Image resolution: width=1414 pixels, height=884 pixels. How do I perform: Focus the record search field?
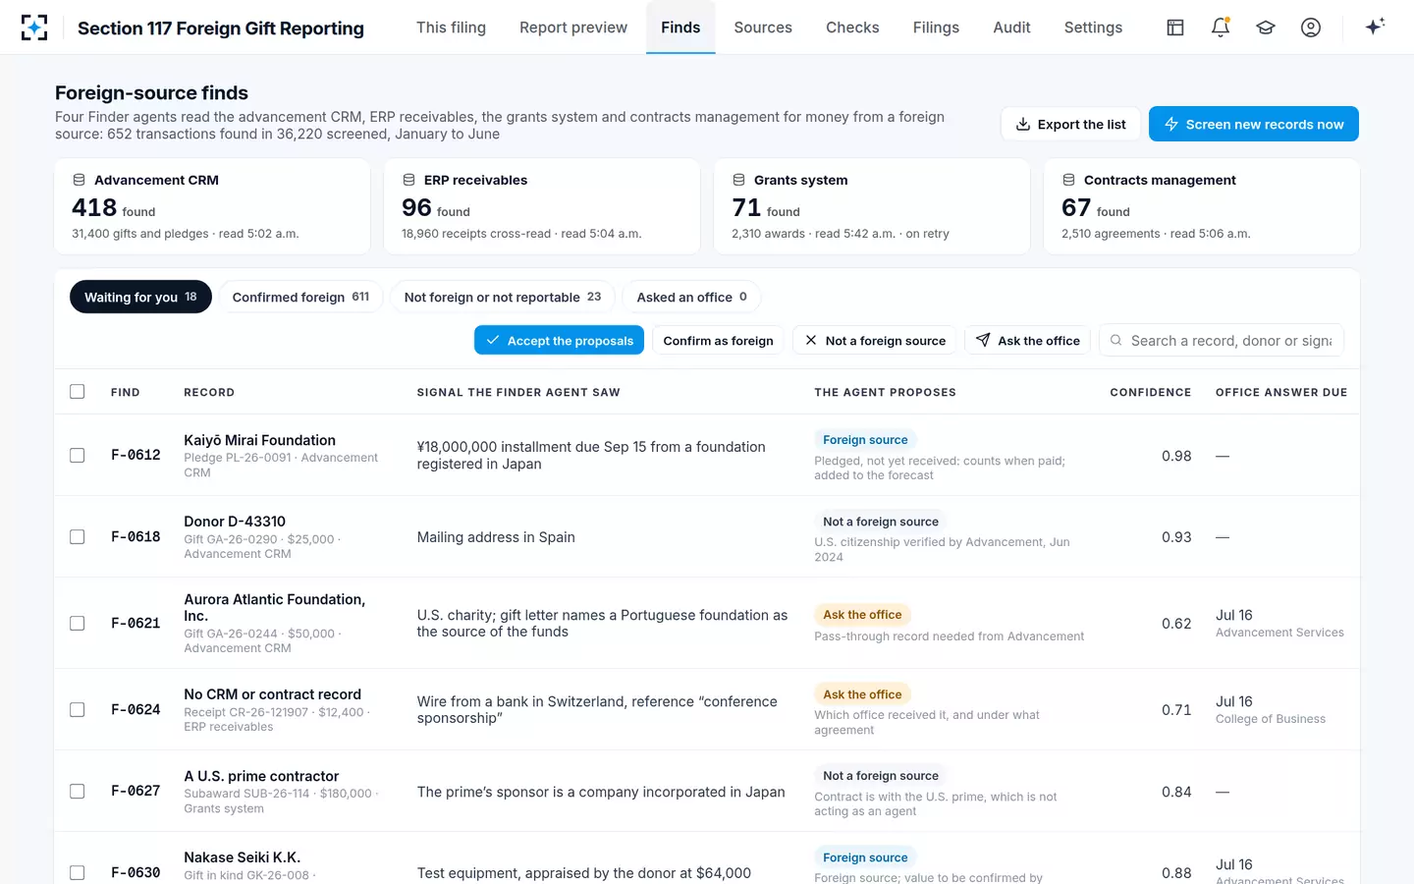click(1222, 340)
